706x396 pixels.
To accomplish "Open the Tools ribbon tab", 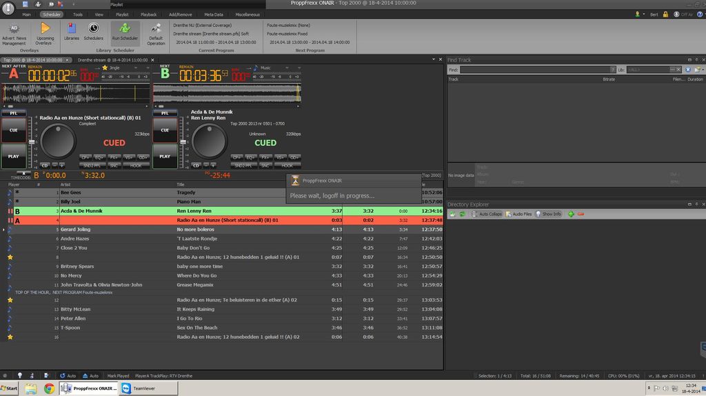I will coord(77,14).
